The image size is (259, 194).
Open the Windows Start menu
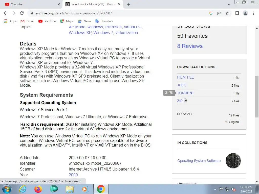[x=7, y=189]
